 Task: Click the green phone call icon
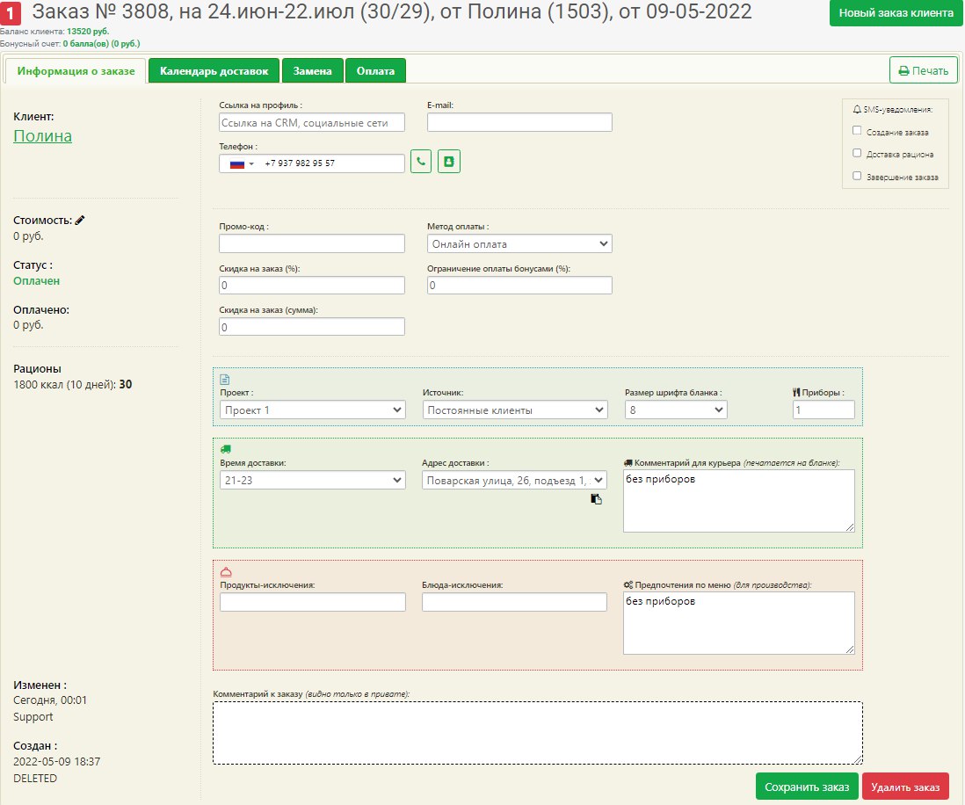(421, 163)
